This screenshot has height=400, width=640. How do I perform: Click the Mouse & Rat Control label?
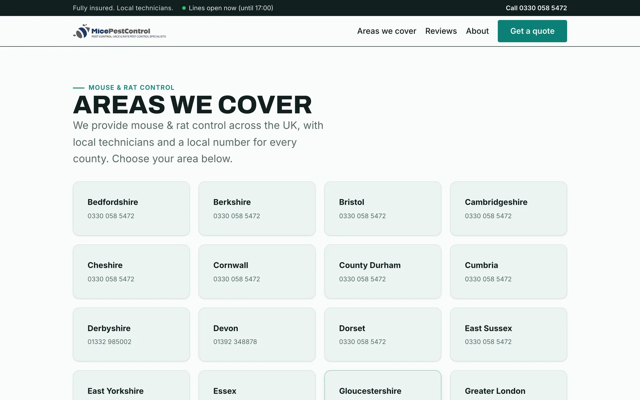click(131, 87)
